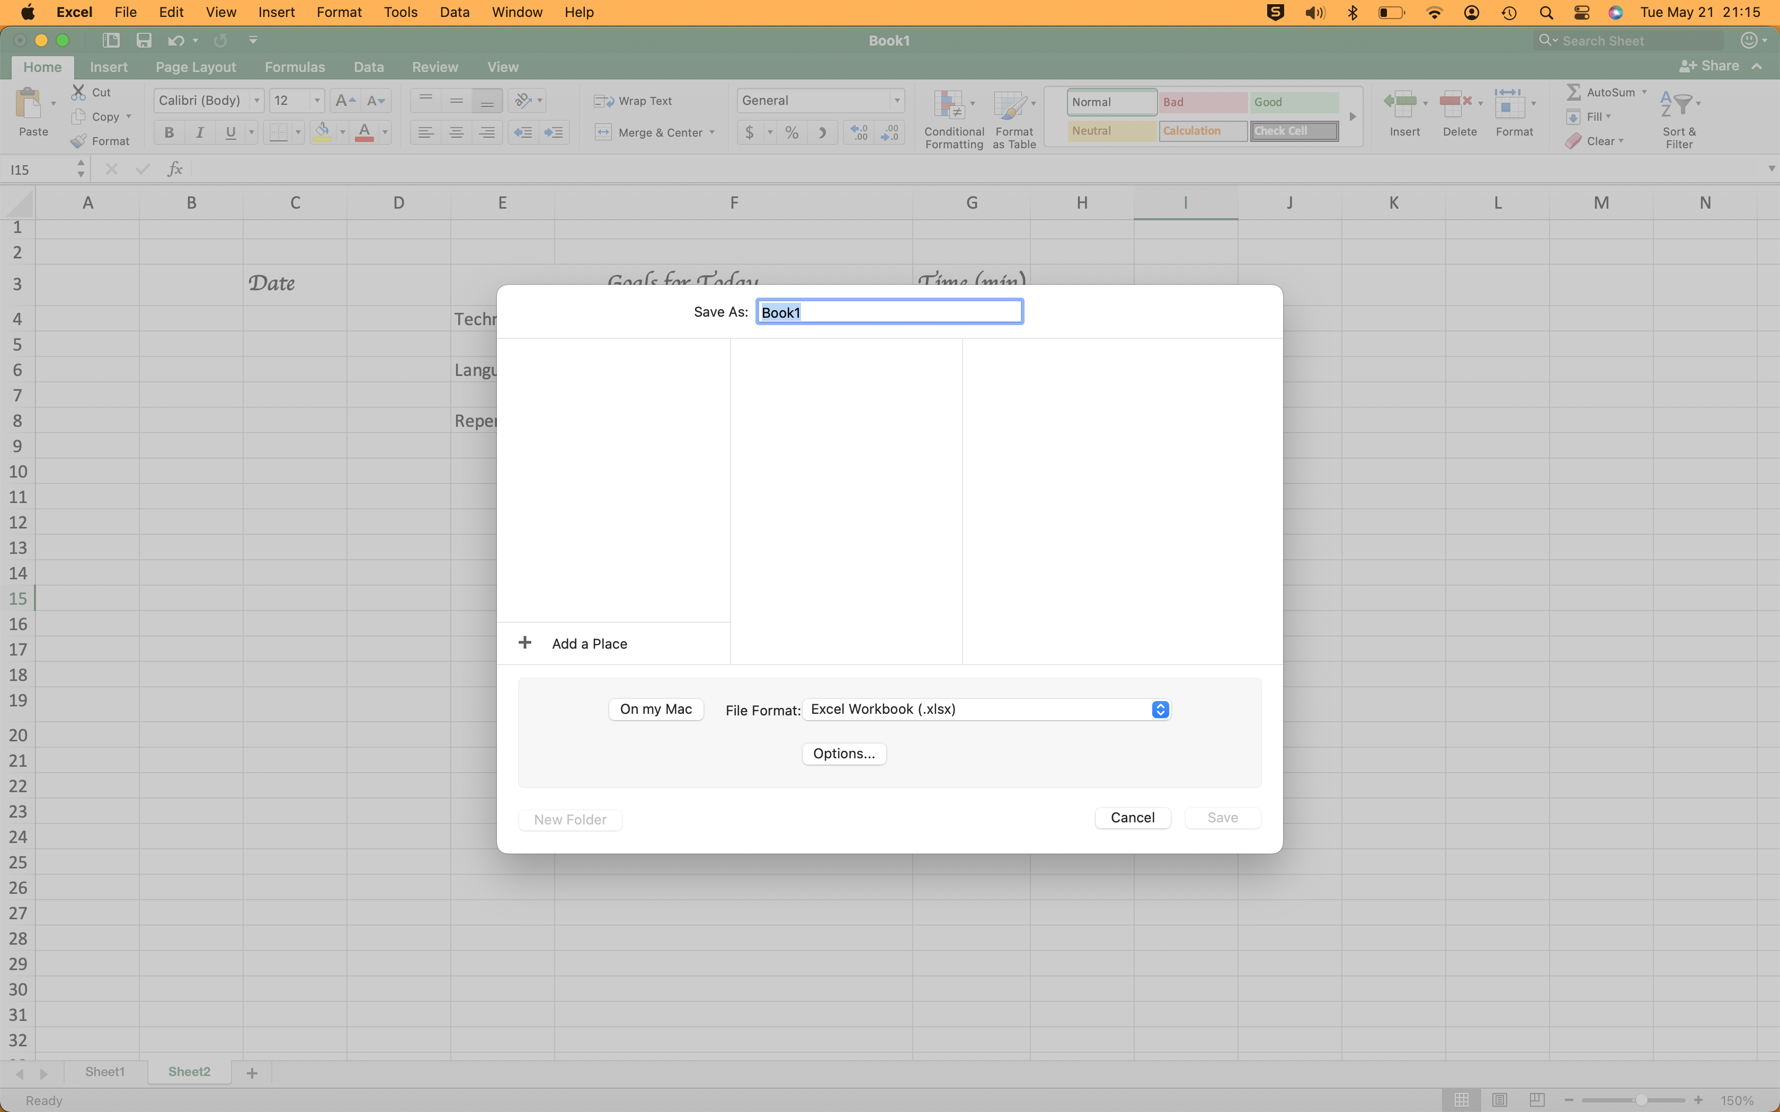The width and height of the screenshot is (1780, 1112).
Task: Click the Paste clipboard icon
Action: 29,104
